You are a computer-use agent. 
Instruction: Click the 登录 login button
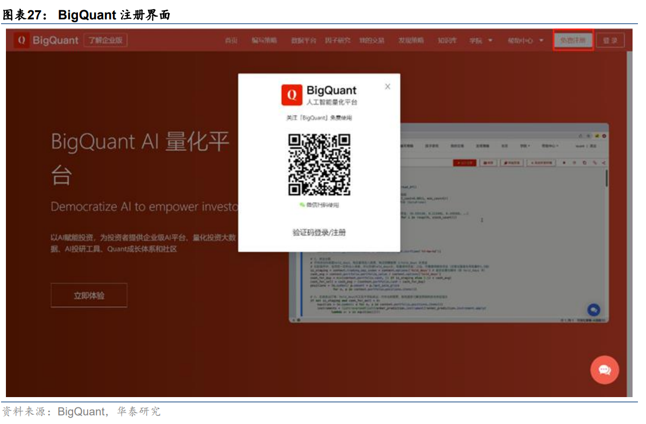(610, 40)
